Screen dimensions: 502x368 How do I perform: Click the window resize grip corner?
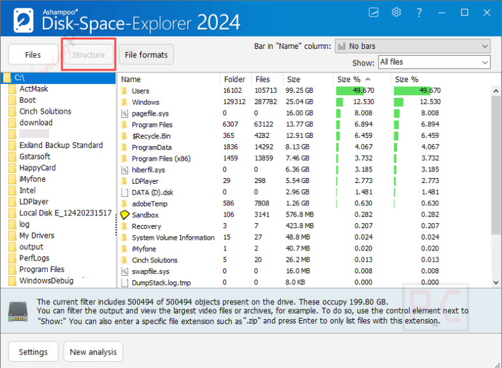(x=498, y=364)
